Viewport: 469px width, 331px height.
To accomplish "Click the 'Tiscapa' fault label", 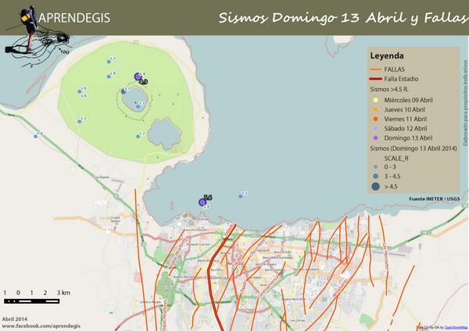I will 236,260.
